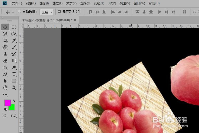Screen dimensions: 199x133
Task: Click the Photoshop Ps logo icon
Action: (5, 3)
